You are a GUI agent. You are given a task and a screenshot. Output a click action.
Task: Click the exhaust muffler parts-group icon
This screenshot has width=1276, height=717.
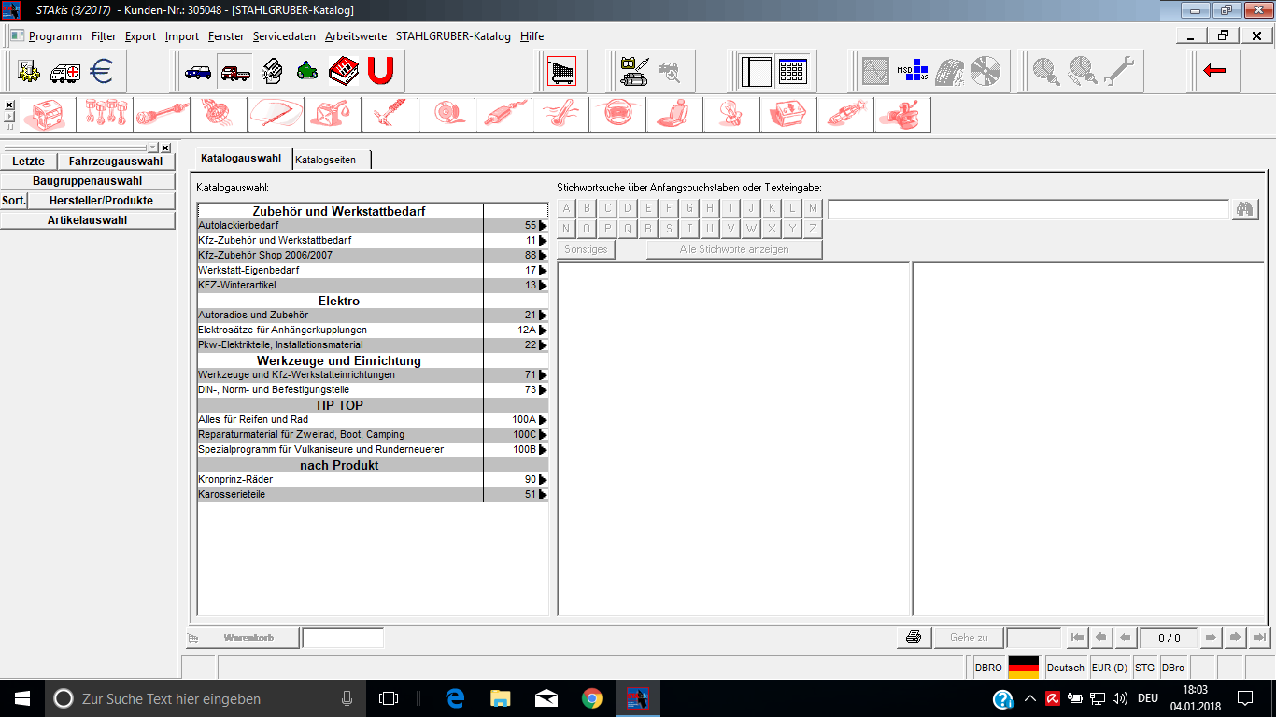503,115
